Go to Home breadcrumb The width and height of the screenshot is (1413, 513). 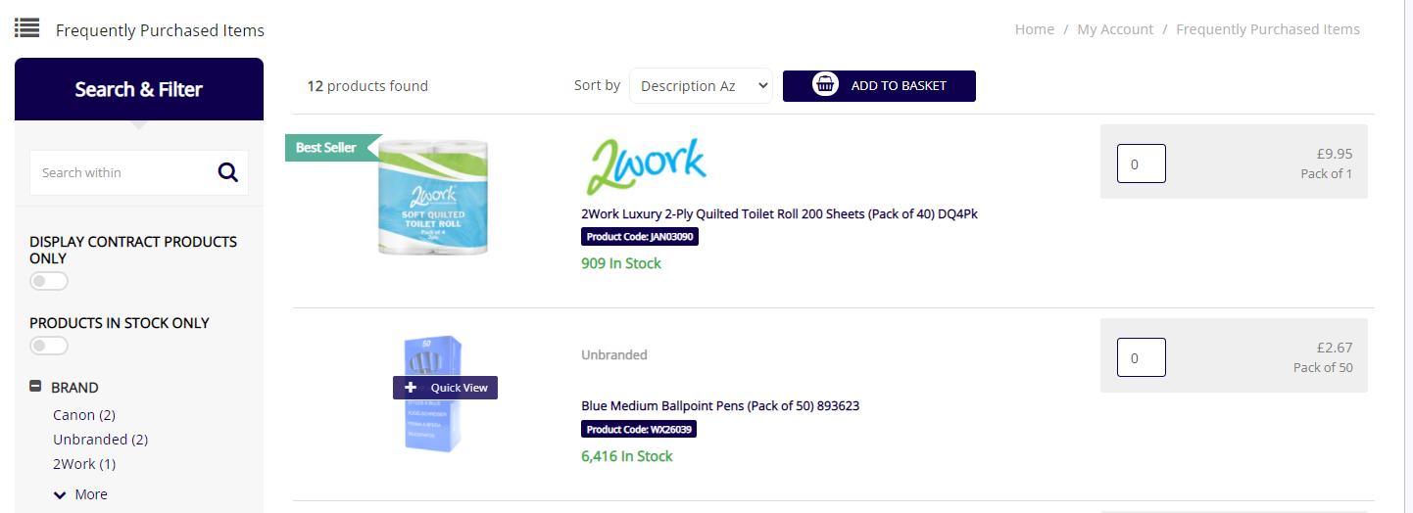tap(1034, 29)
